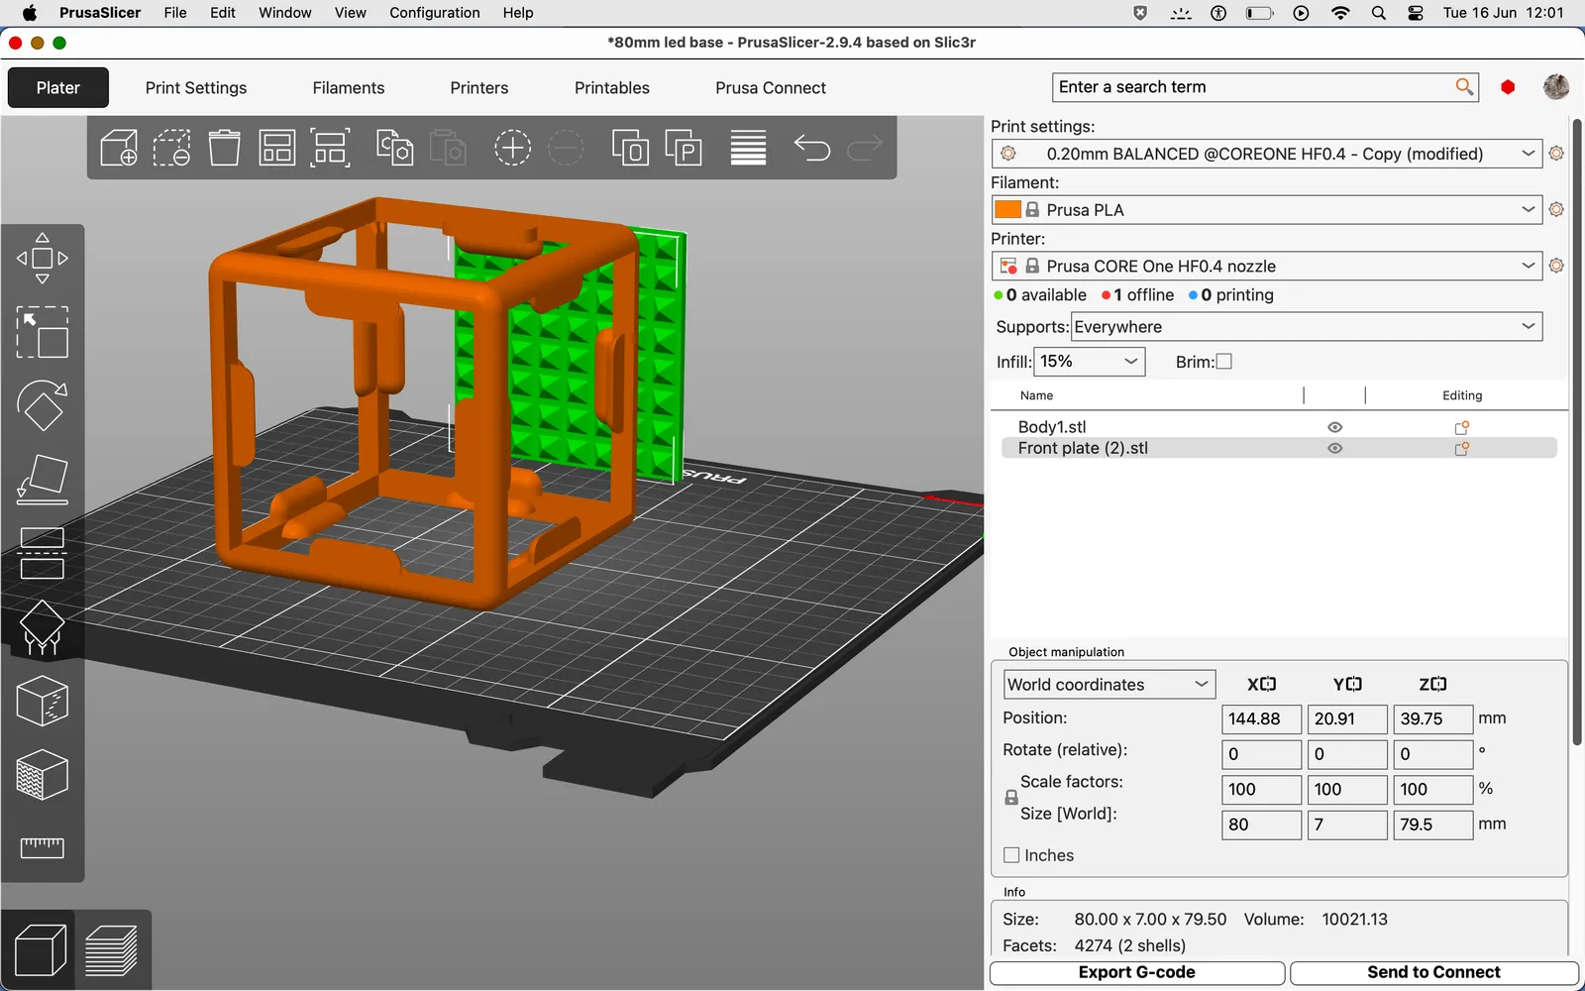
Task: Select the Move tool
Action: [x=43, y=259]
